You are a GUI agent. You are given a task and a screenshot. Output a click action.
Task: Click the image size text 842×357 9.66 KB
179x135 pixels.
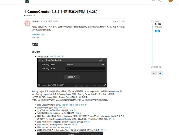[56, 85]
